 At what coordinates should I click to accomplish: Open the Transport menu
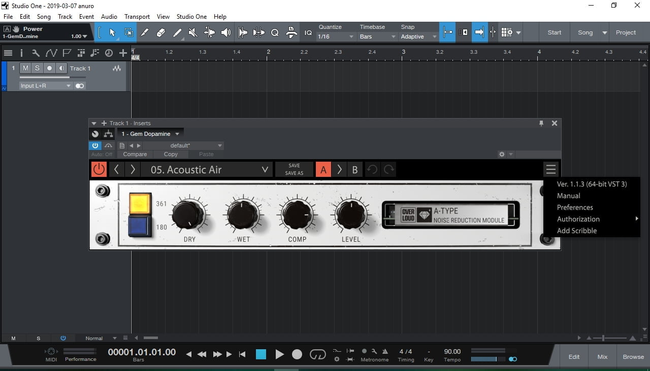[137, 17]
